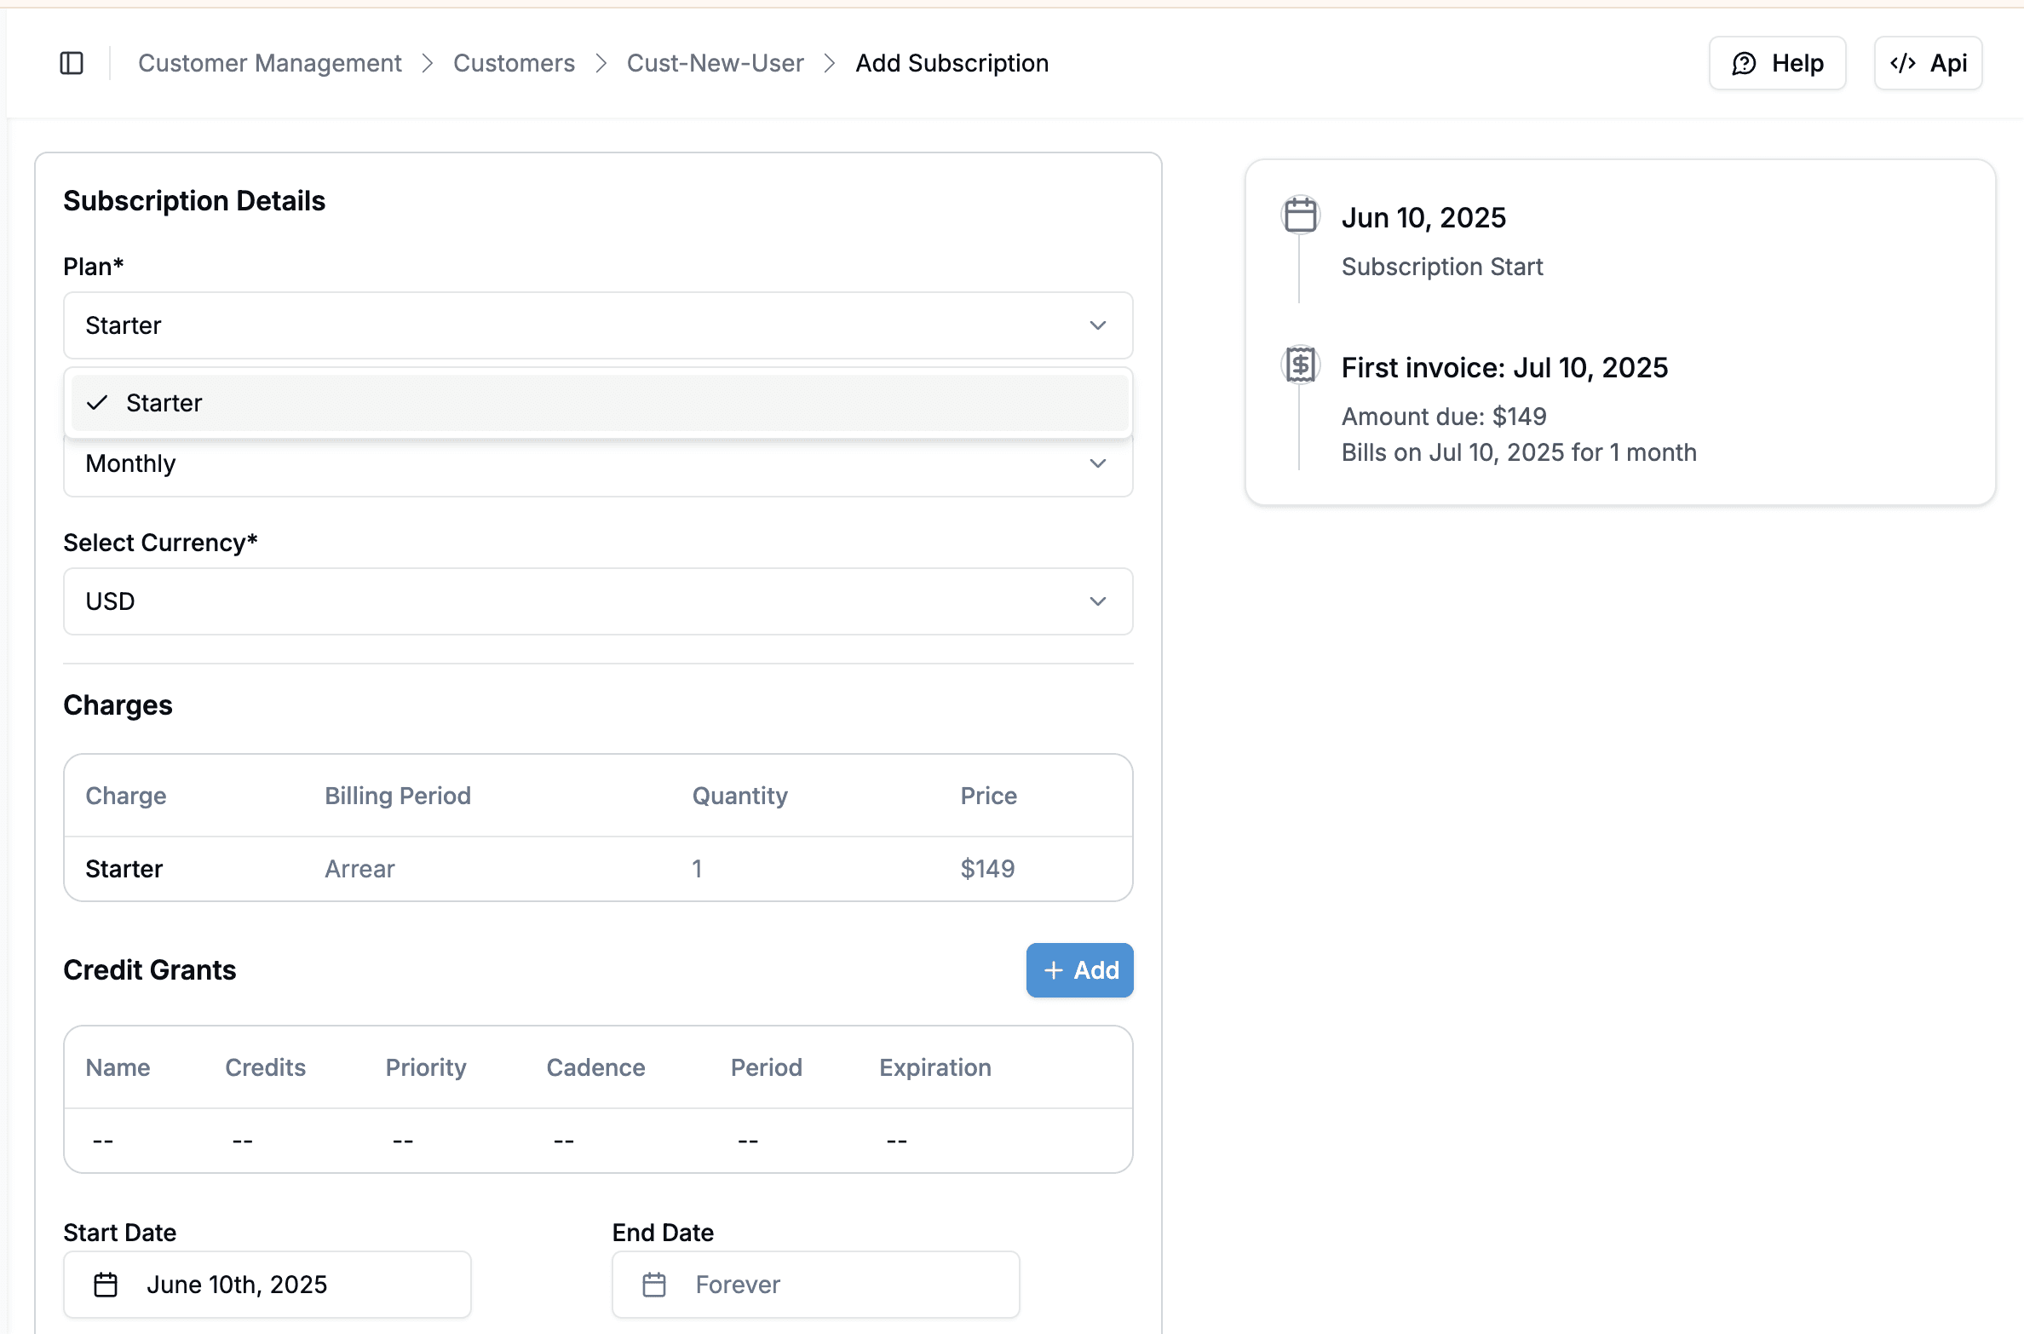Click the code brackets icon in Api button
Viewport: 2024px width, 1334px height.
click(1903, 63)
